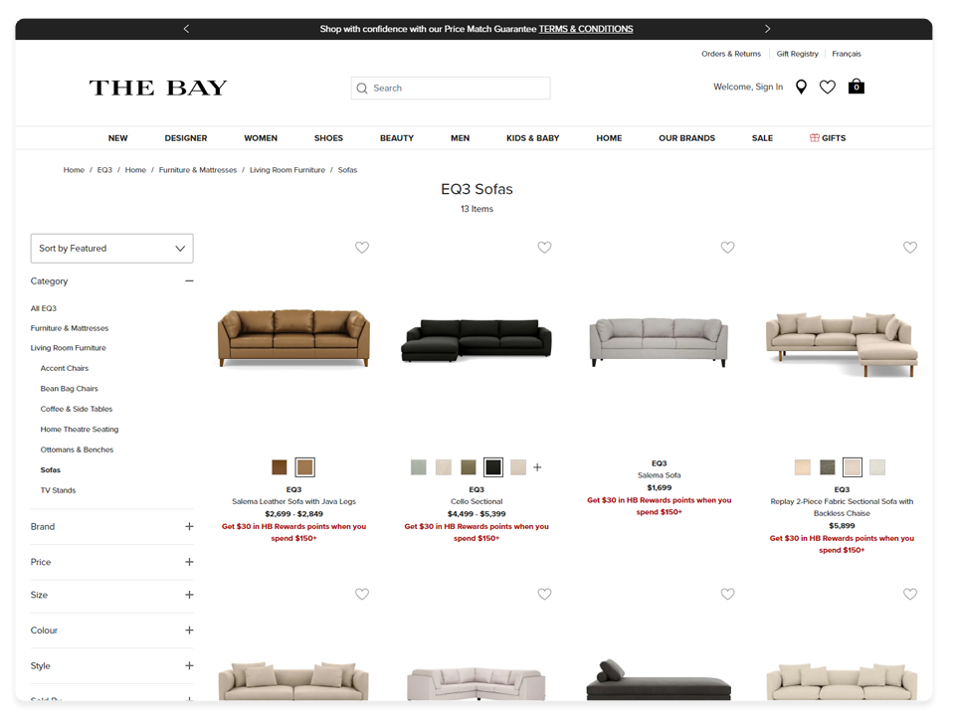Open the TERMS & CONDITIONS link
The height and width of the screenshot is (726, 955).
coord(585,29)
